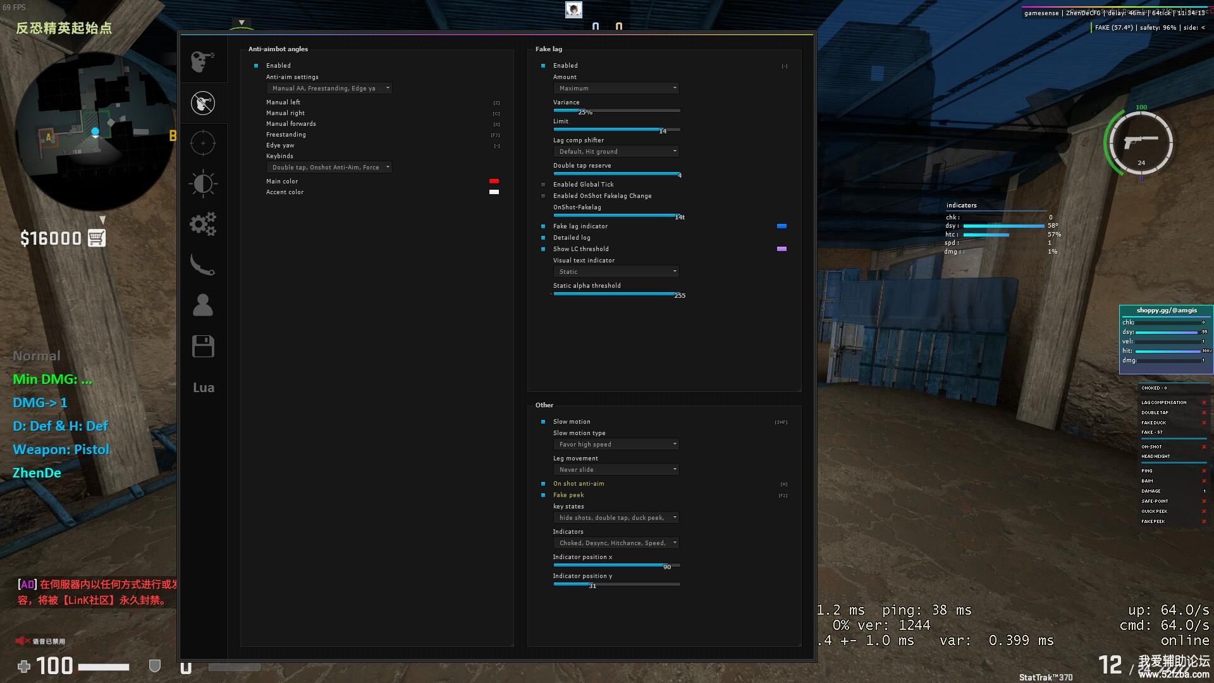This screenshot has width=1214, height=683.
Task: Click Accent color white swatch
Action: pos(494,192)
